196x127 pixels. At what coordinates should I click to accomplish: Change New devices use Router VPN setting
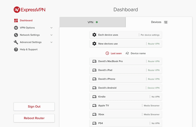[154, 44]
